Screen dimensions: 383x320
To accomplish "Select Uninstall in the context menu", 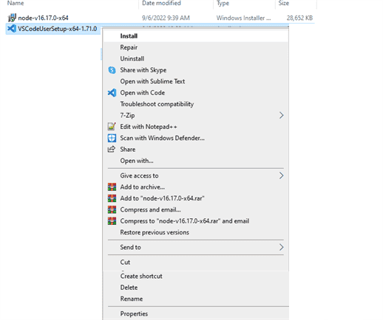I will (196, 58).
